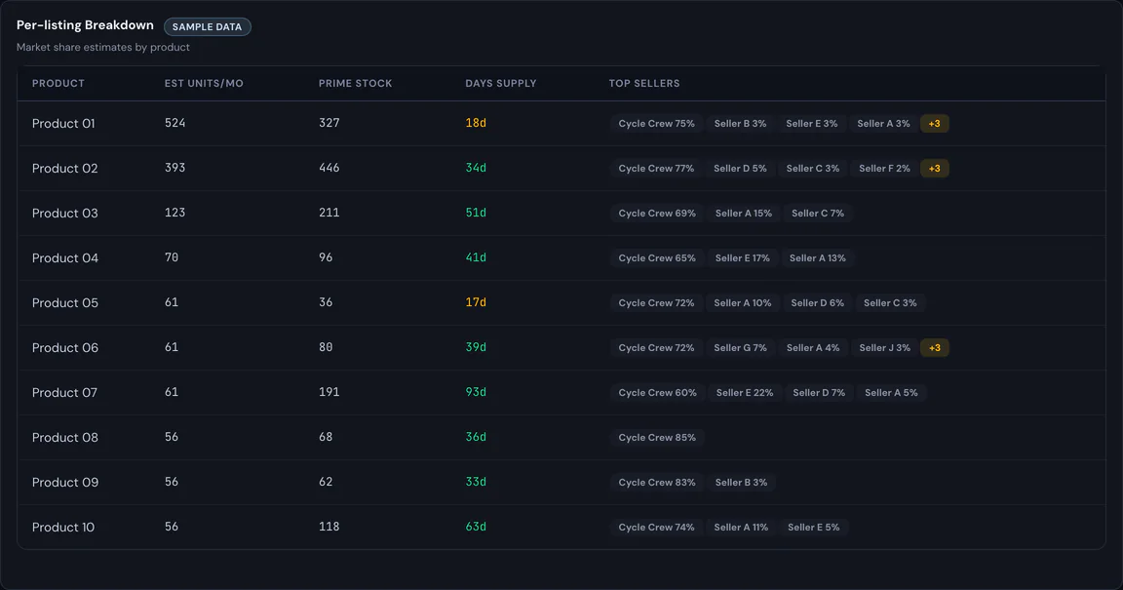Click 93d days supply value
Screen dimensions: 1123x590
tap(476, 392)
